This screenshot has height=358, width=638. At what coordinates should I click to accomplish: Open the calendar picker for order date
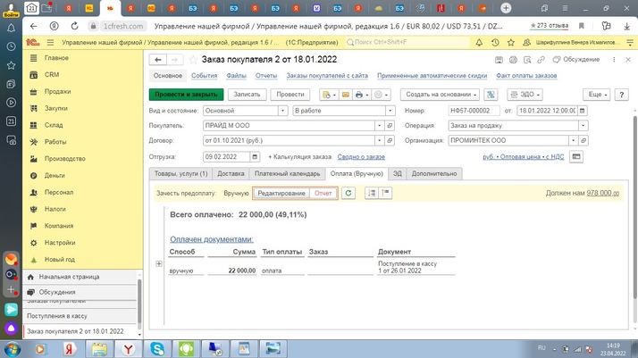pos(583,111)
